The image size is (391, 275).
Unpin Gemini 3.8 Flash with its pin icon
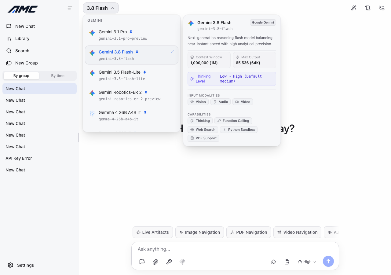pos(137,52)
